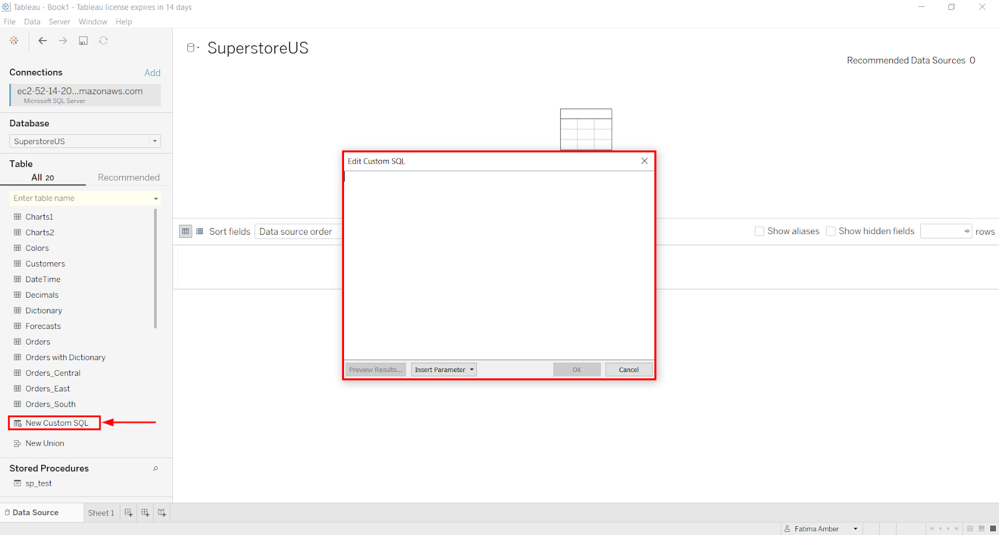Open the Insert Parameter dropdown
999x535 pixels.
(x=444, y=370)
